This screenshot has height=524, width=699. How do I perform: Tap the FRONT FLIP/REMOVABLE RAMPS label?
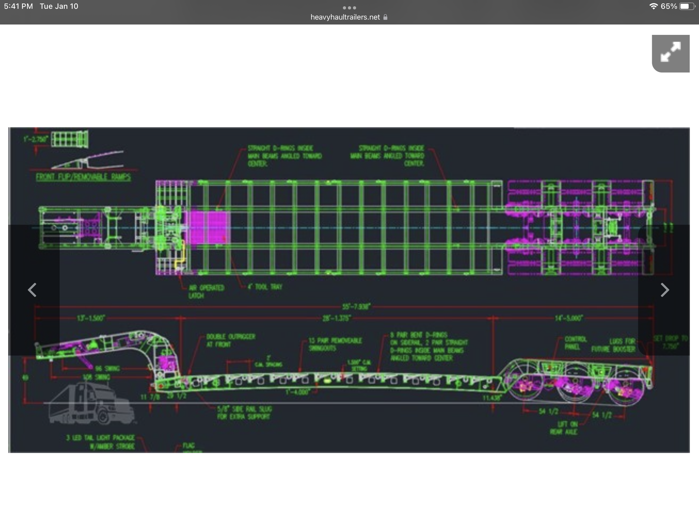83,177
